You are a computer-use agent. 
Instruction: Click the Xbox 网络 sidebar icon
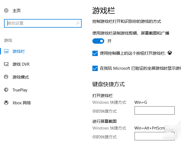[6, 103]
